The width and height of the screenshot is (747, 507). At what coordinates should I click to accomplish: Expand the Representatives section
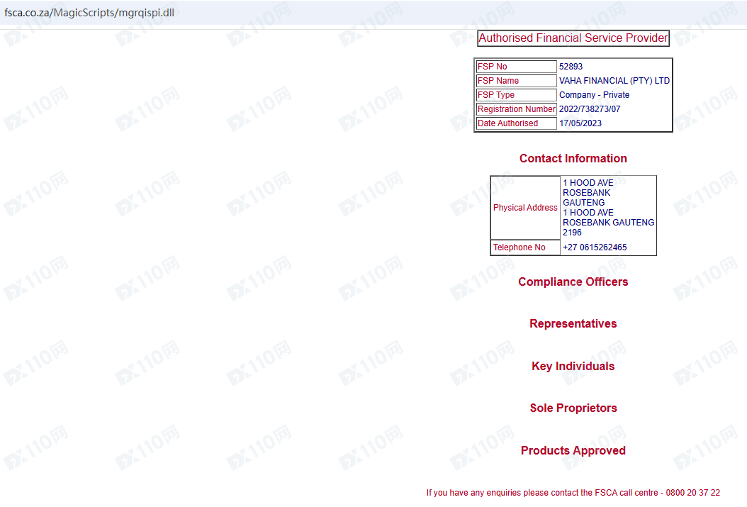(573, 324)
